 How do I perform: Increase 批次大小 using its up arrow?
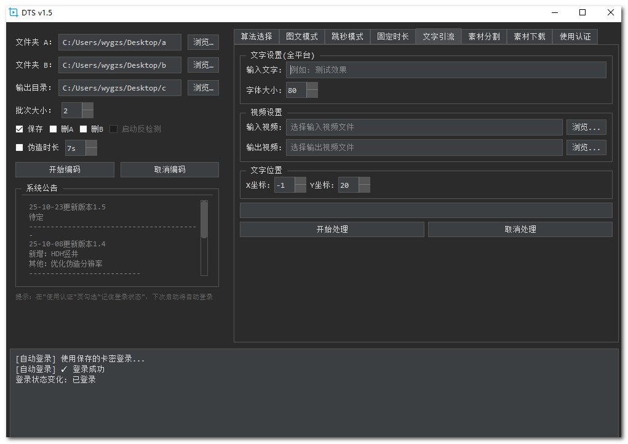[x=89, y=106]
